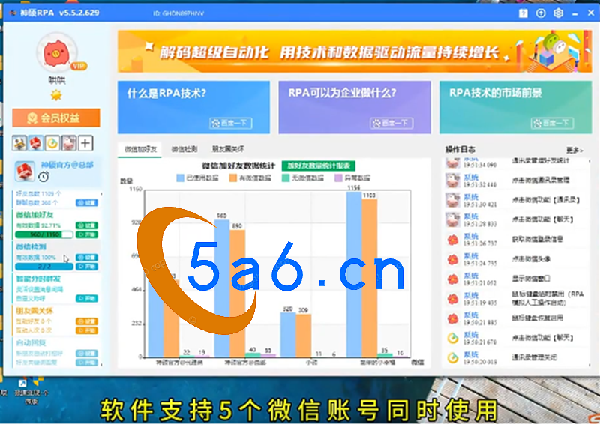Click the 会员权益 orange button
Screen dimensions: 600x424
(x=56, y=118)
